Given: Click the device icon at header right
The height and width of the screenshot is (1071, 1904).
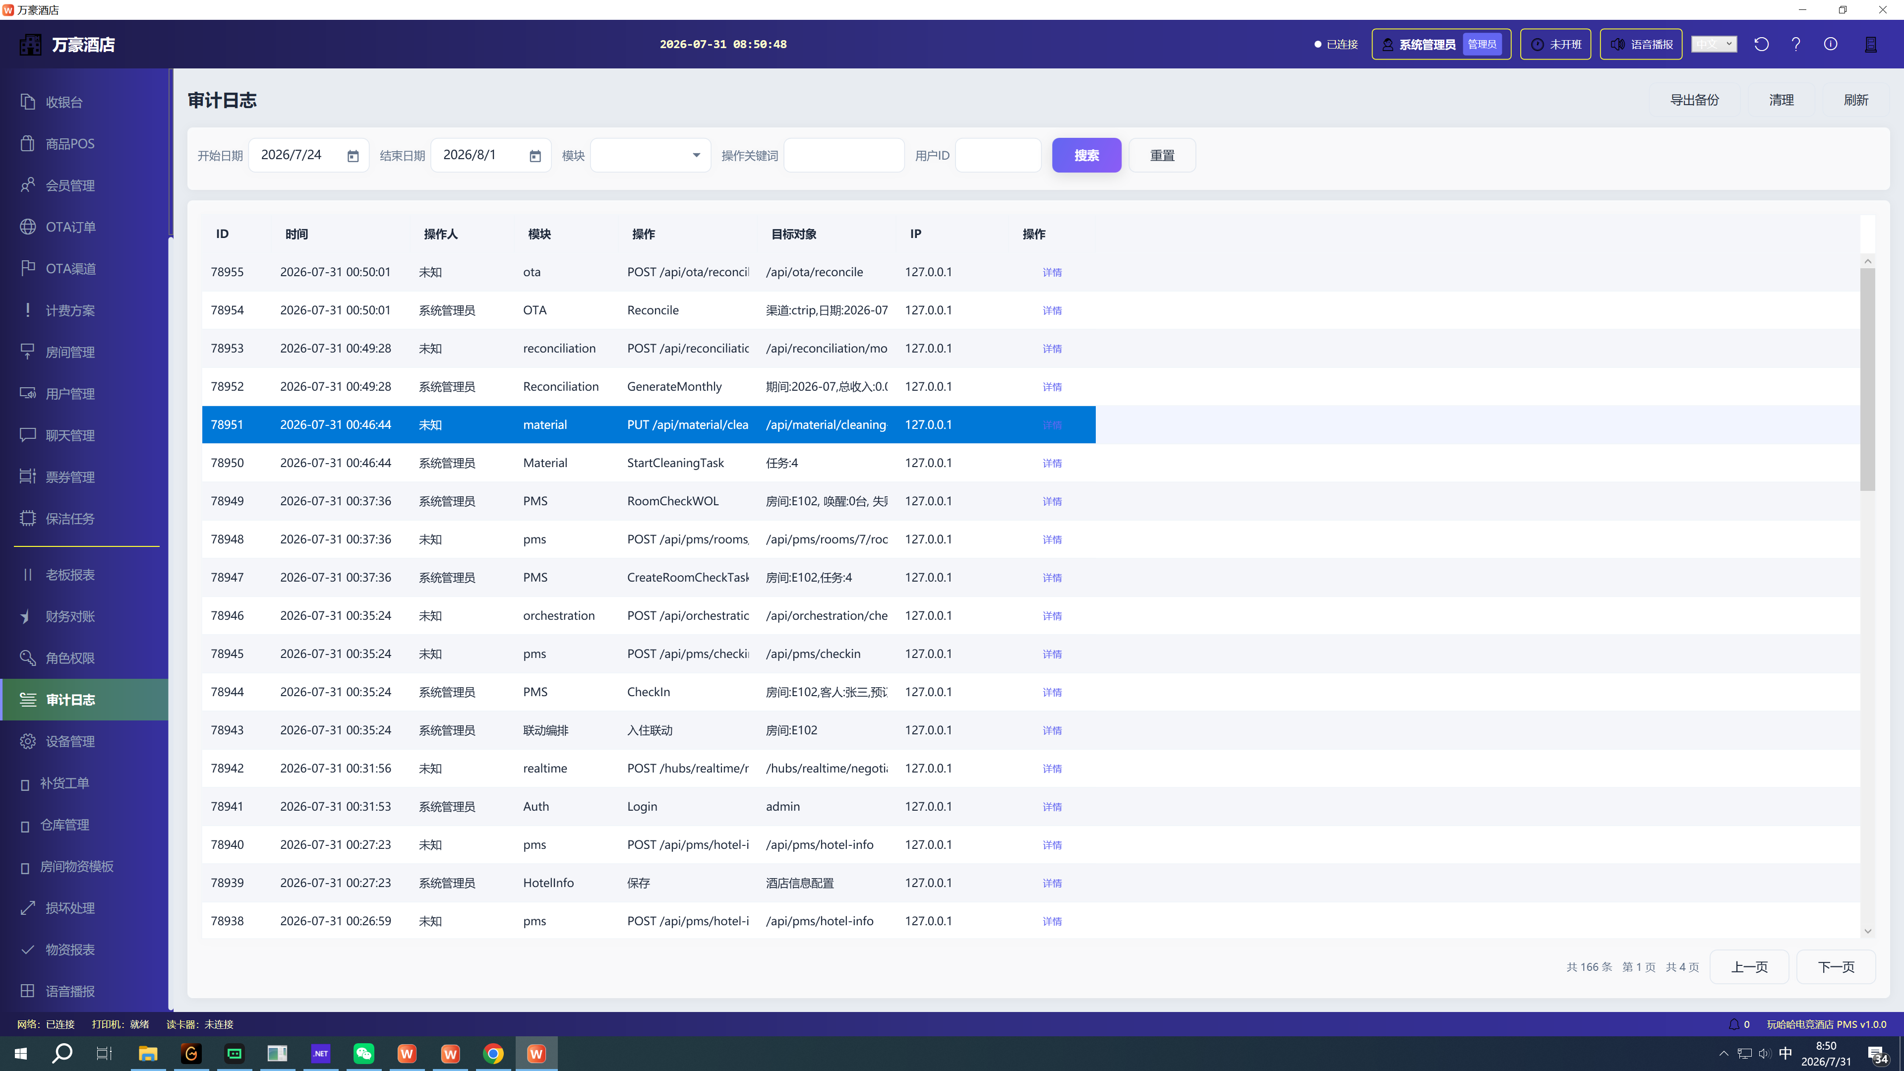Looking at the screenshot, I should (1871, 44).
